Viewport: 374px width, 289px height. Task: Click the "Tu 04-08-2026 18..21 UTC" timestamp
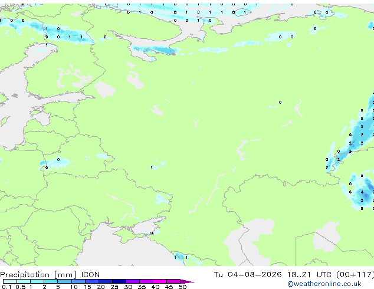pos(273,275)
